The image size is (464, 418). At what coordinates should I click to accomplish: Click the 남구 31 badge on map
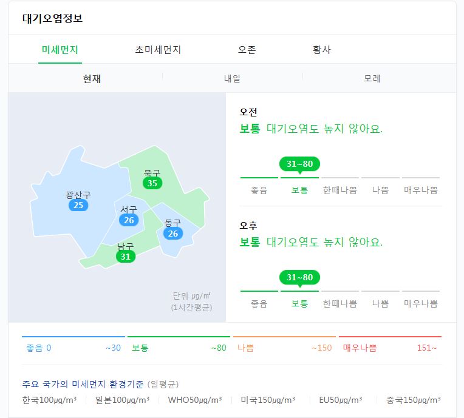126,257
